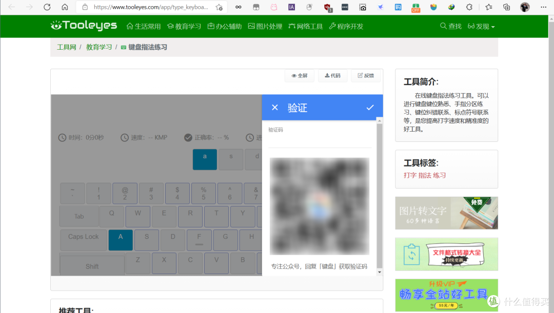Click the Z key on virtual keyboard
The image size is (554, 313).
pos(138,263)
